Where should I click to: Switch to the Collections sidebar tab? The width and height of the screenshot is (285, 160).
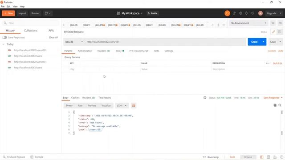[31, 31]
